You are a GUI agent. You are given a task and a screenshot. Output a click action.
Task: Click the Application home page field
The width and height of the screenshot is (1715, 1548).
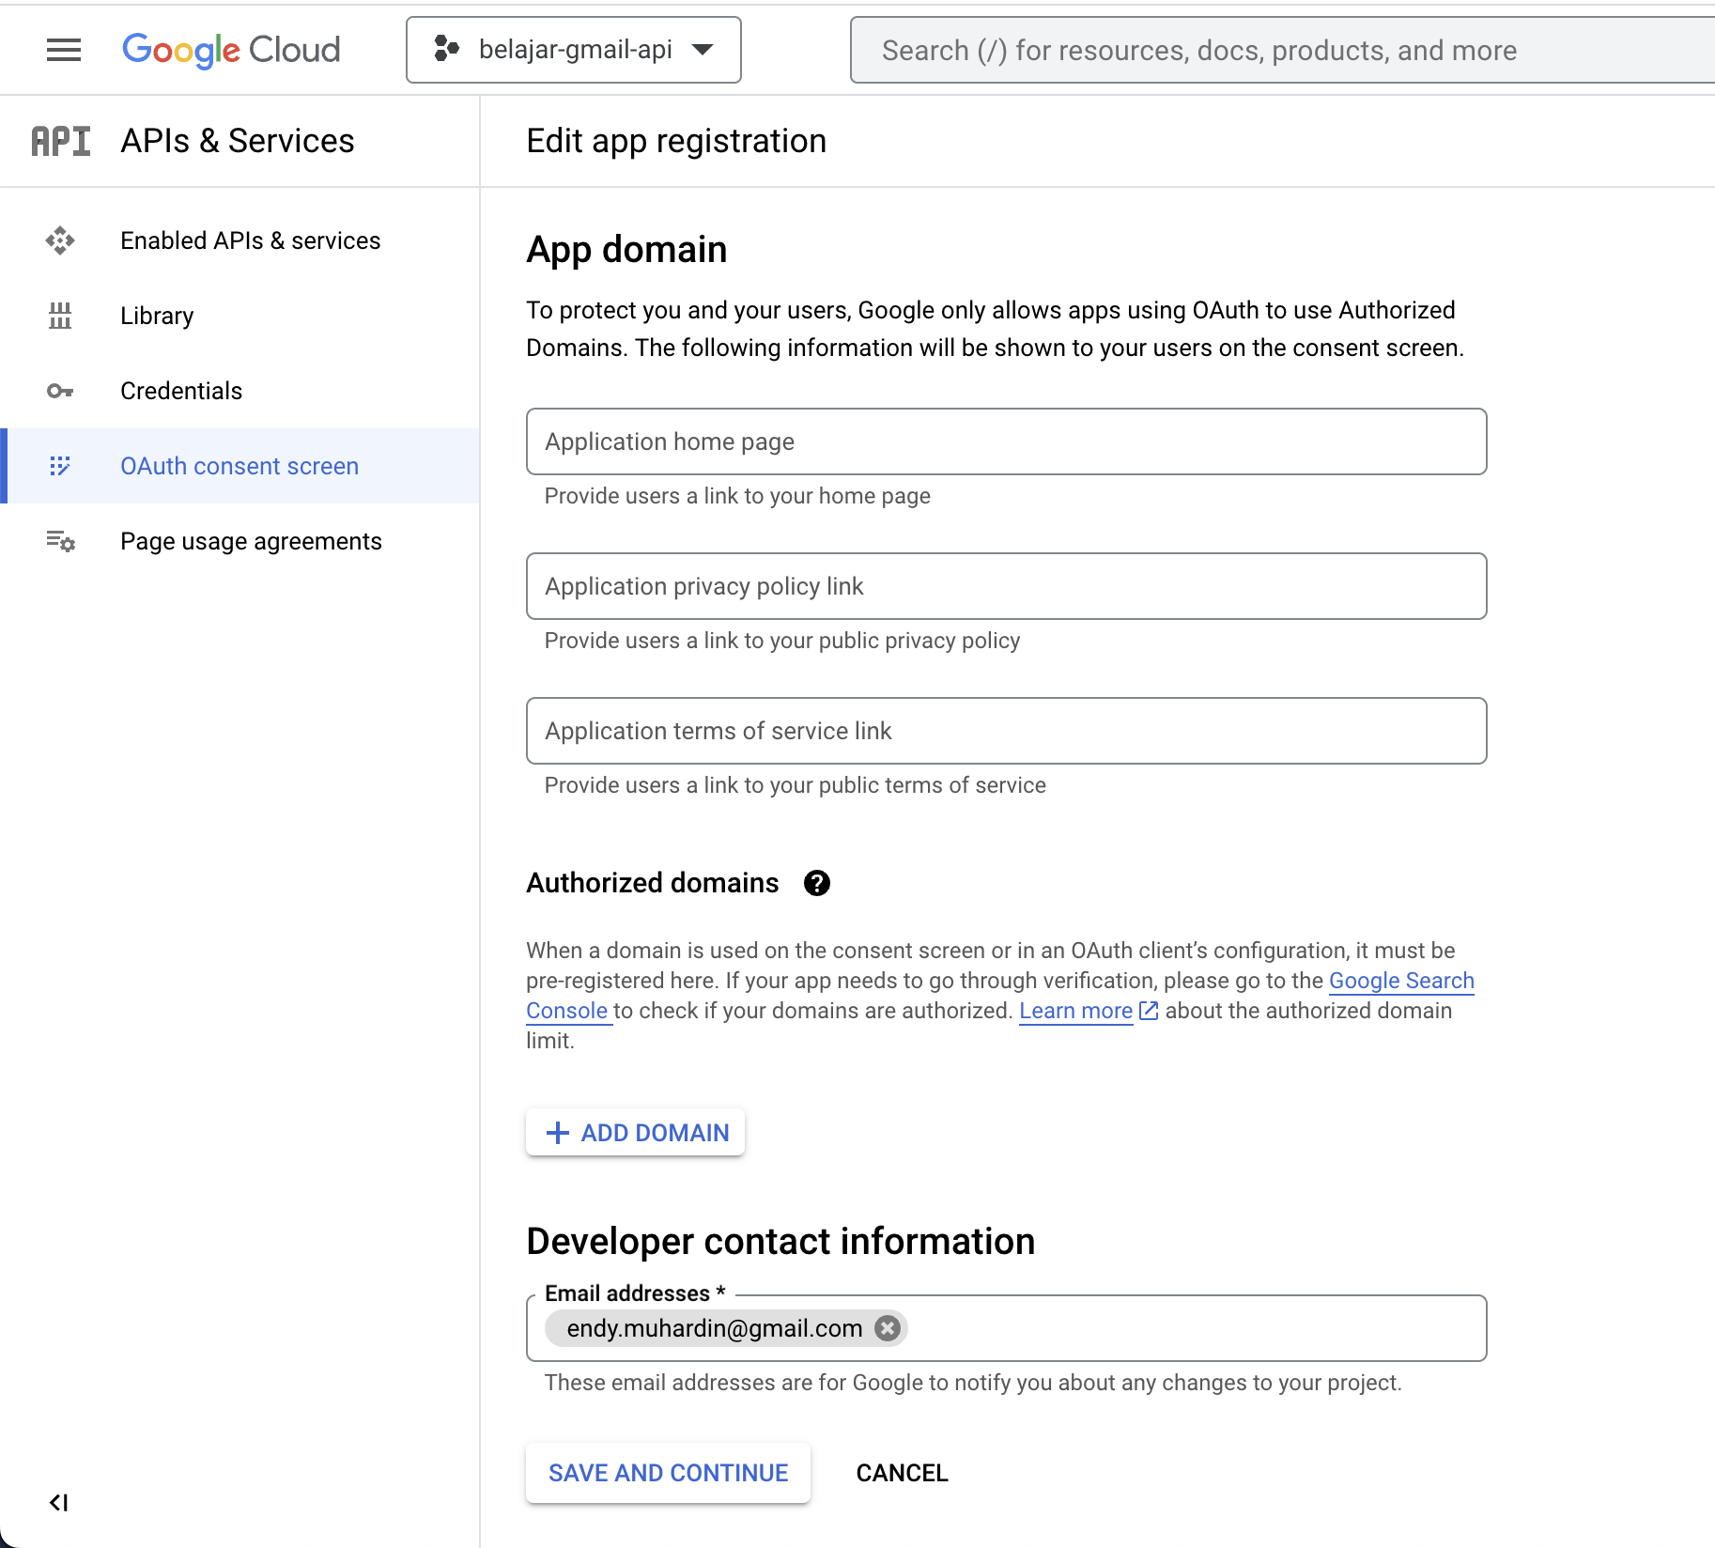pyautogui.click(x=1006, y=441)
